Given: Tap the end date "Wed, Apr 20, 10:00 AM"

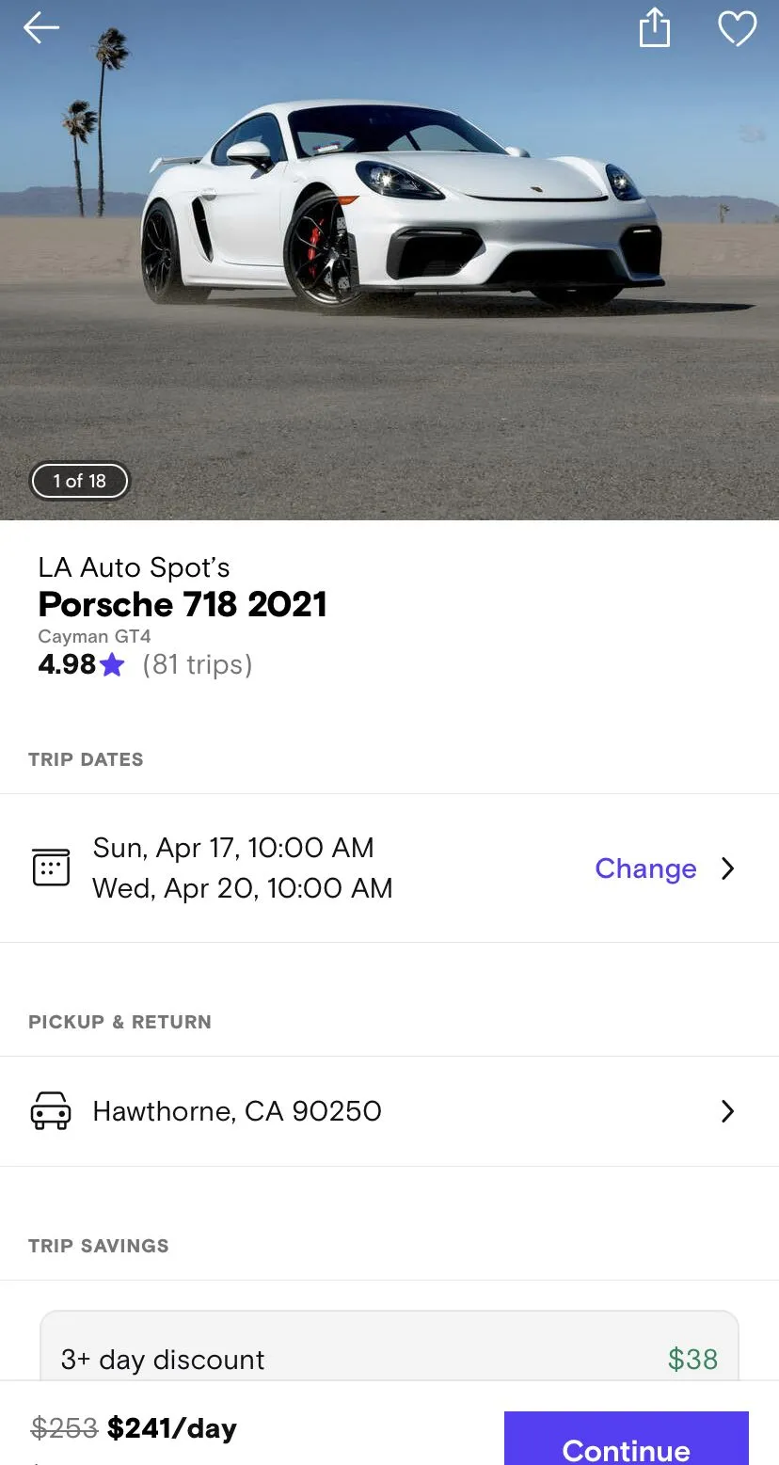Looking at the screenshot, I should pos(243,888).
